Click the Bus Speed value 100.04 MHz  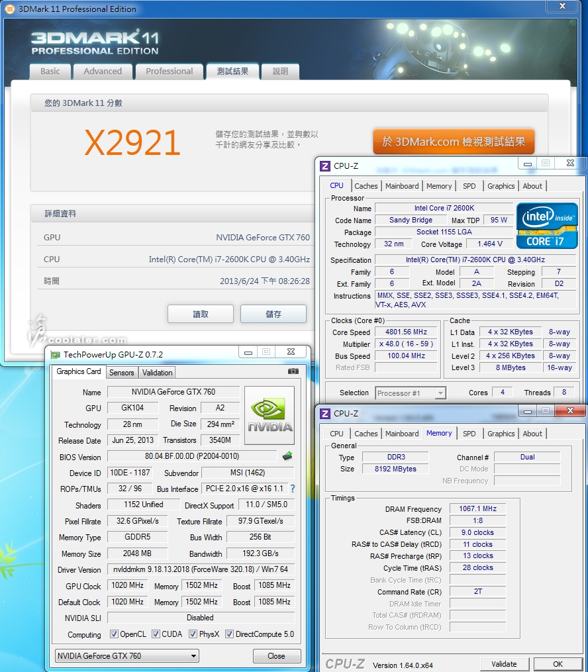click(406, 356)
